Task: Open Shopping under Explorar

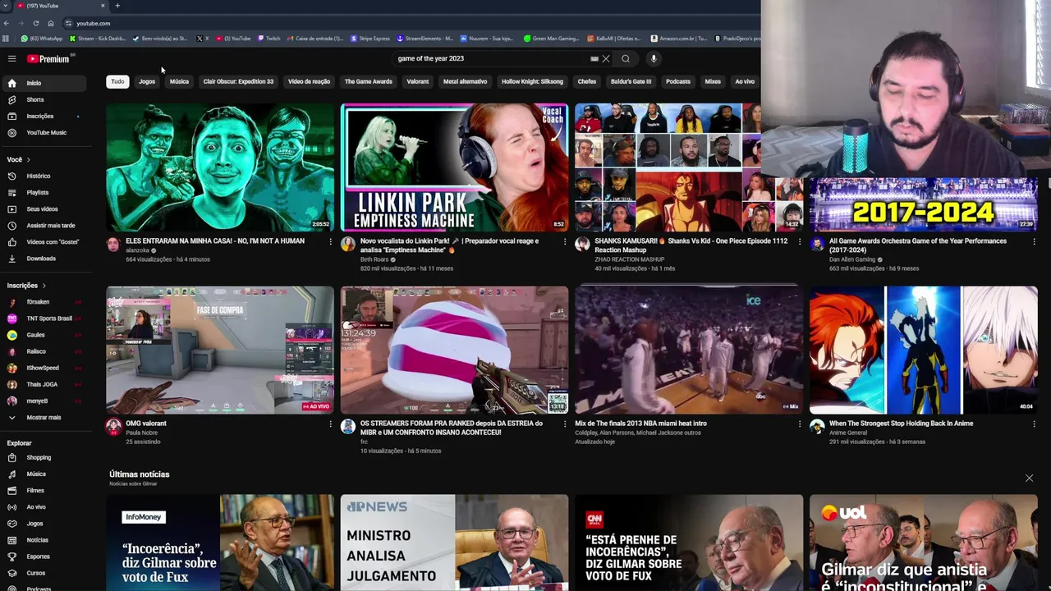Action: click(44, 457)
